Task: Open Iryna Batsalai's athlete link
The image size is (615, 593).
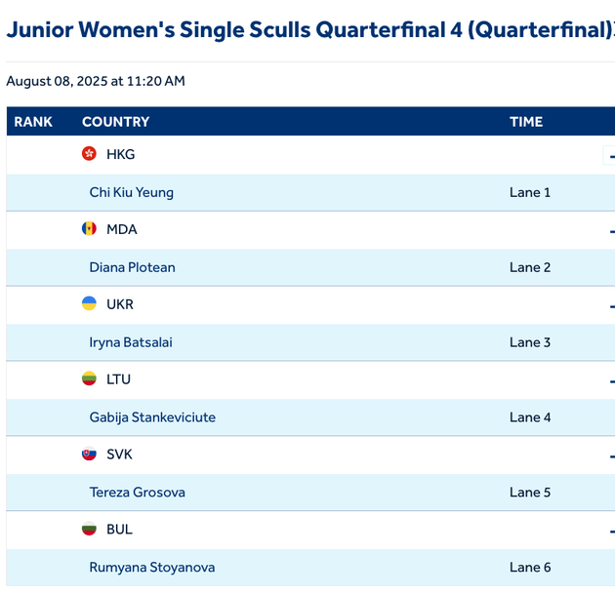Action: pos(131,342)
